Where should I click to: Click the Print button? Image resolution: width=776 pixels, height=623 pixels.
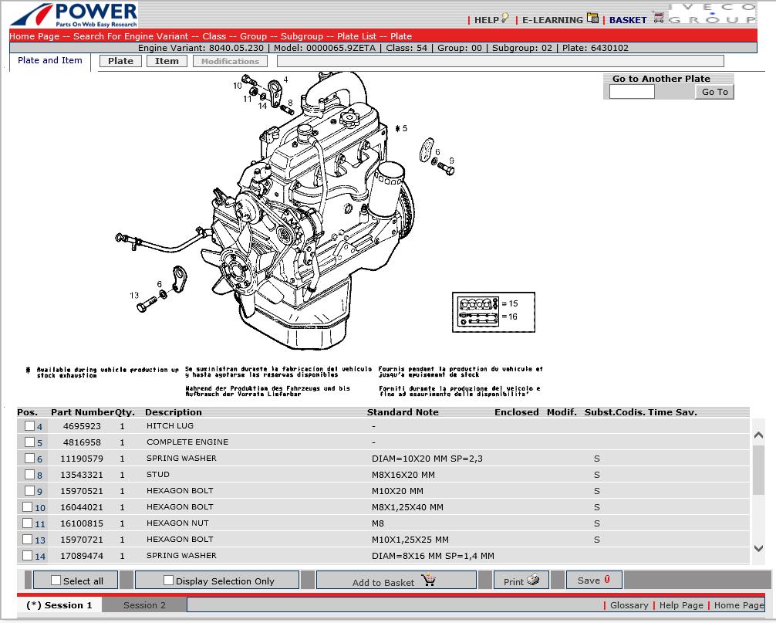(x=521, y=580)
